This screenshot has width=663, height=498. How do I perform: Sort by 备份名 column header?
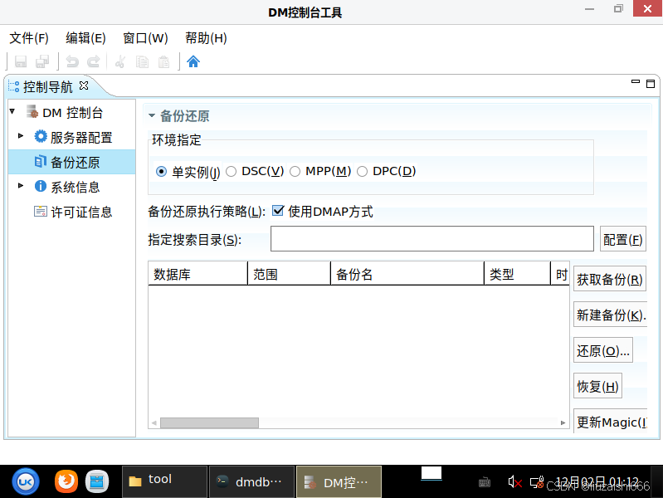407,274
